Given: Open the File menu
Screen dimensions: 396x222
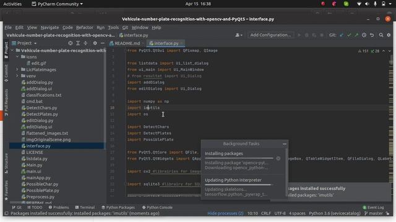Looking at the screenshot, I should (8, 27).
